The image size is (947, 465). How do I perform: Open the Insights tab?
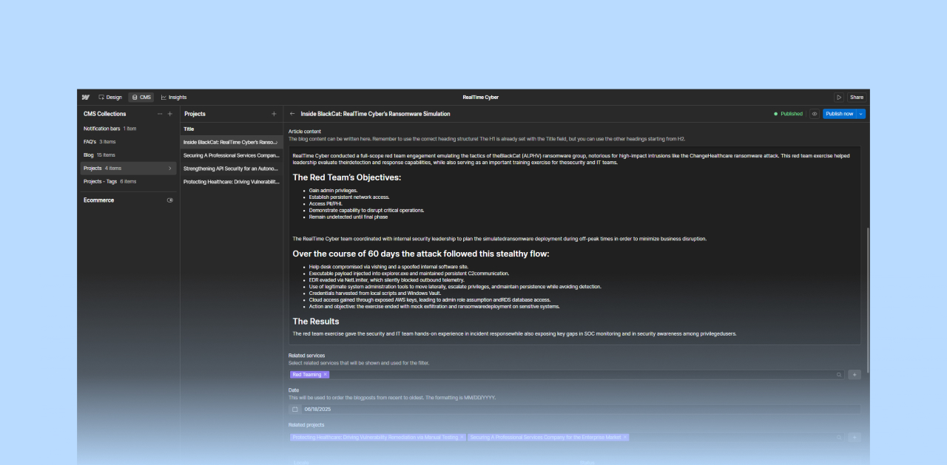pyautogui.click(x=174, y=97)
